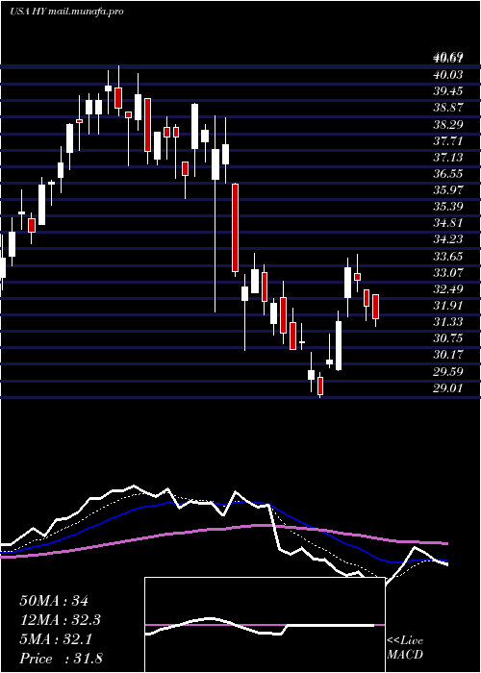Click the 37.13 price level label

pyautogui.click(x=448, y=158)
